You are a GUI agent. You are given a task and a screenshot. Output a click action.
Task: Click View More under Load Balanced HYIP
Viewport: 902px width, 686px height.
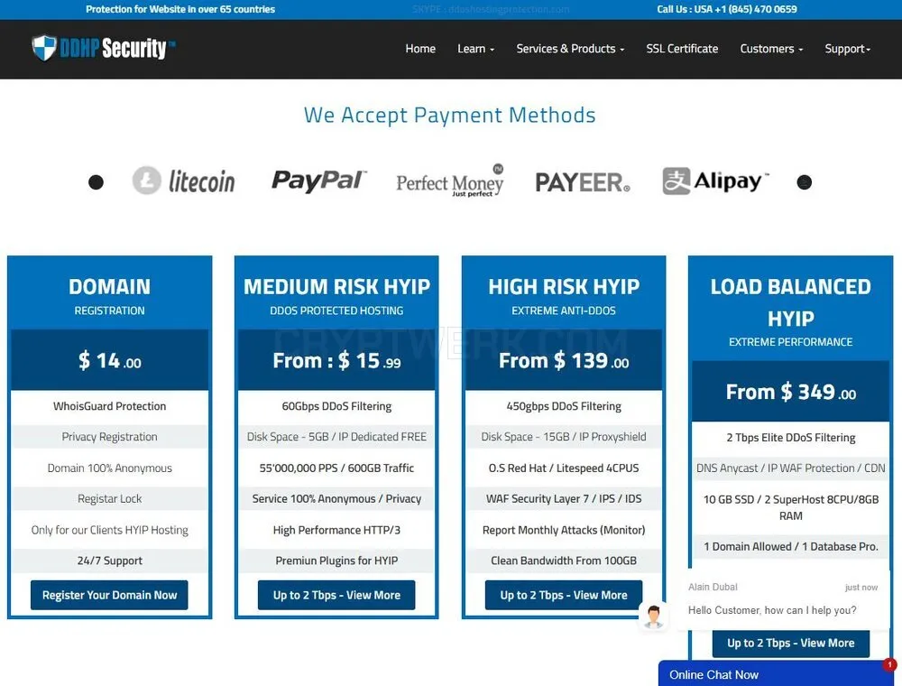791,644
